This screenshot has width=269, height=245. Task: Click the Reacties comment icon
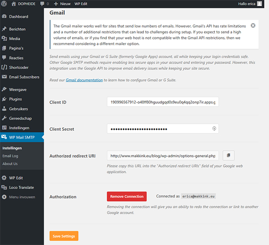coord(4,58)
